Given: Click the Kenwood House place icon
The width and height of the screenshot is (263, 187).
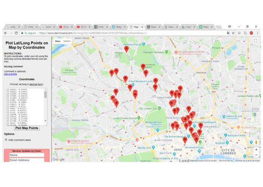Looking at the screenshot, I should [x=143, y=44].
